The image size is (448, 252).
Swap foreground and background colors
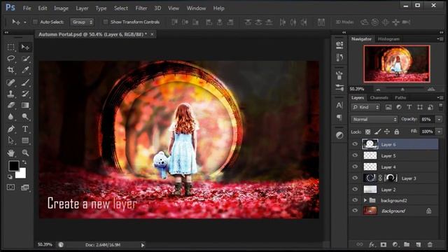(x=24, y=162)
